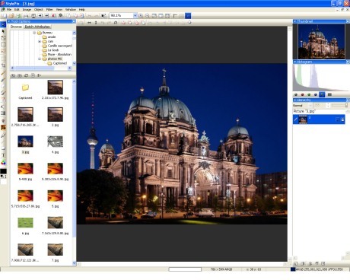Click the status bar color swatch
The height and width of the screenshot is (280, 350).
(293, 269)
